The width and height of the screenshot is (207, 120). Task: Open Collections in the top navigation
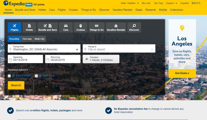[x=176, y=10]
